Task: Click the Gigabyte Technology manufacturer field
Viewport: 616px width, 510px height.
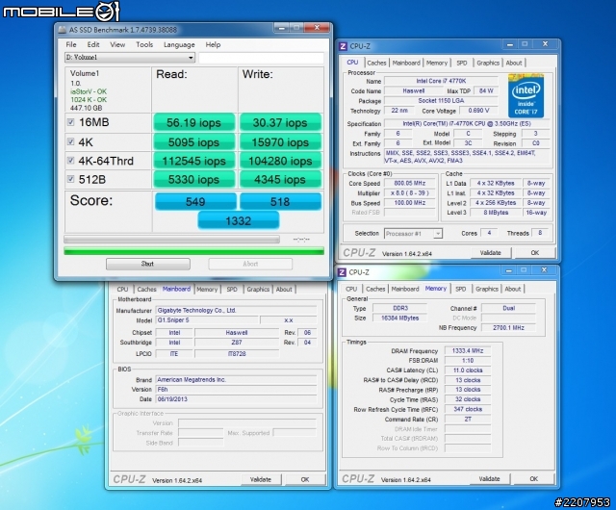Action: tap(236, 310)
